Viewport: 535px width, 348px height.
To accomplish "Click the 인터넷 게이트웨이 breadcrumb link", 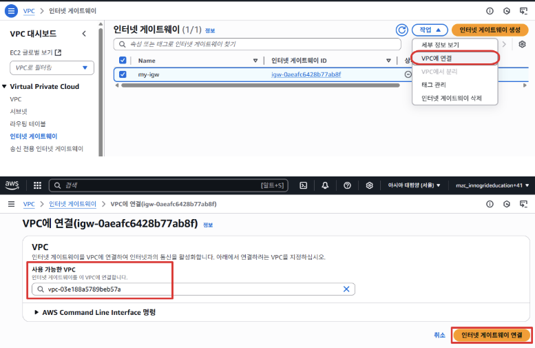I will click(x=72, y=204).
